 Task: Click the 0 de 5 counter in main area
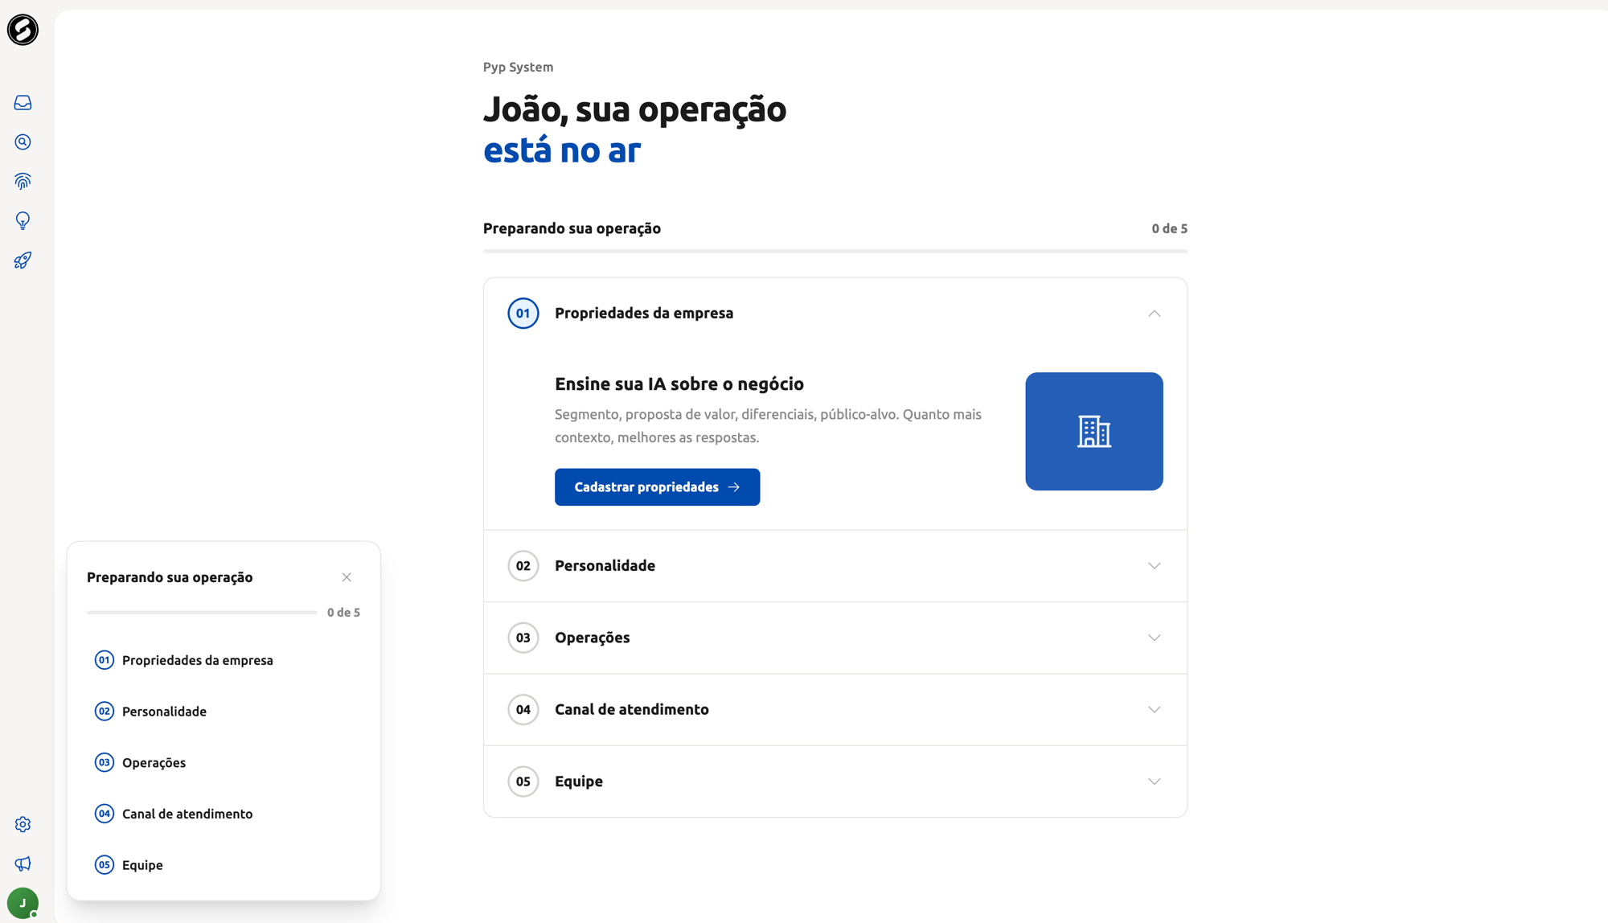[1169, 229]
